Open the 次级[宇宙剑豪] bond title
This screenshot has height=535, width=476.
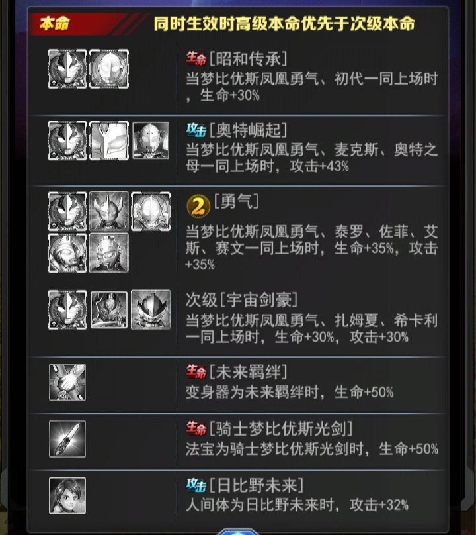click(241, 300)
